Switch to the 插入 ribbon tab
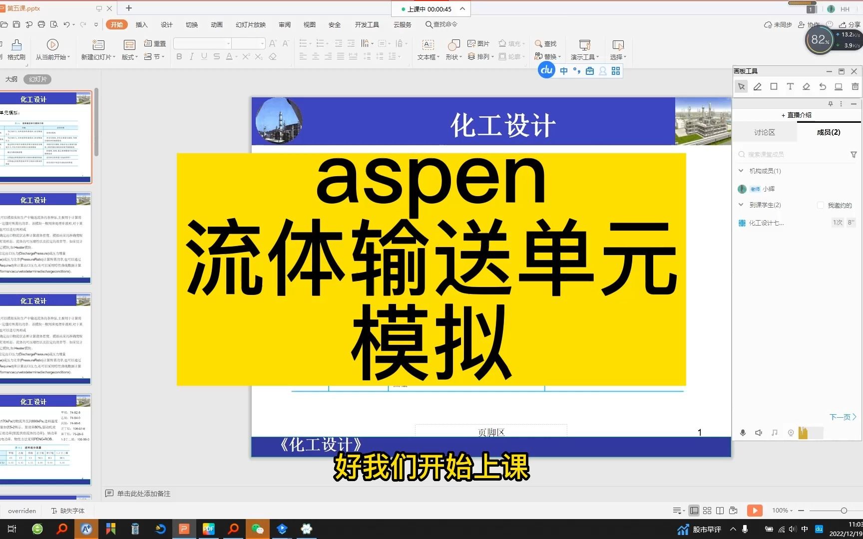The width and height of the screenshot is (863, 539). (x=141, y=24)
